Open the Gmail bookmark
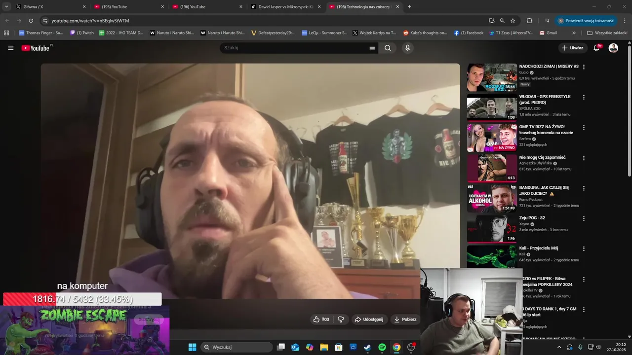 [548, 33]
